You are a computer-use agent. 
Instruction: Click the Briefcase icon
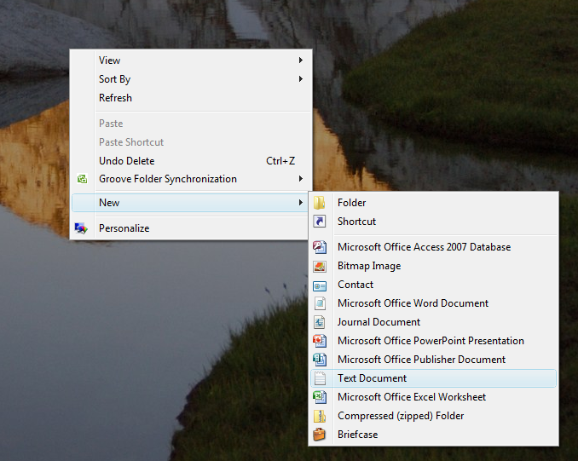319,435
